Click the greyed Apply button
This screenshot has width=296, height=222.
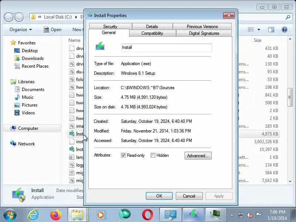219,196
